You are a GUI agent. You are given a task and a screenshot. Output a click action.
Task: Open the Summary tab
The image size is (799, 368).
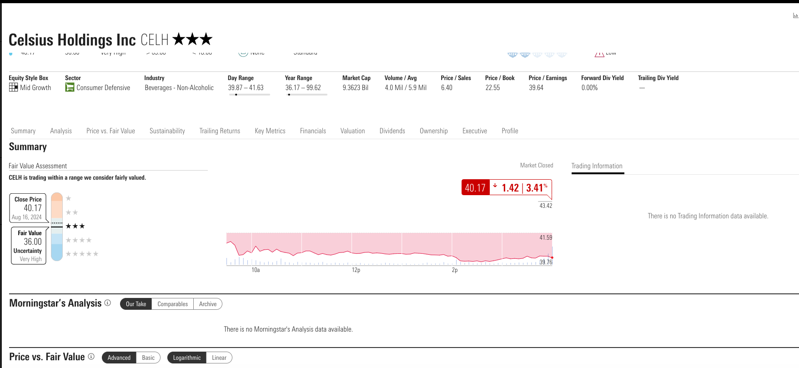tap(23, 131)
